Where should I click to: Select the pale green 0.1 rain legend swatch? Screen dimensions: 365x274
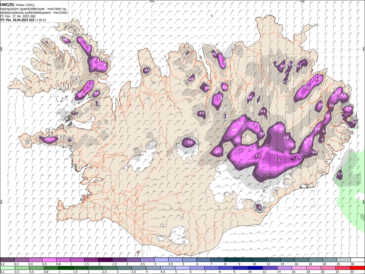click(7, 268)
